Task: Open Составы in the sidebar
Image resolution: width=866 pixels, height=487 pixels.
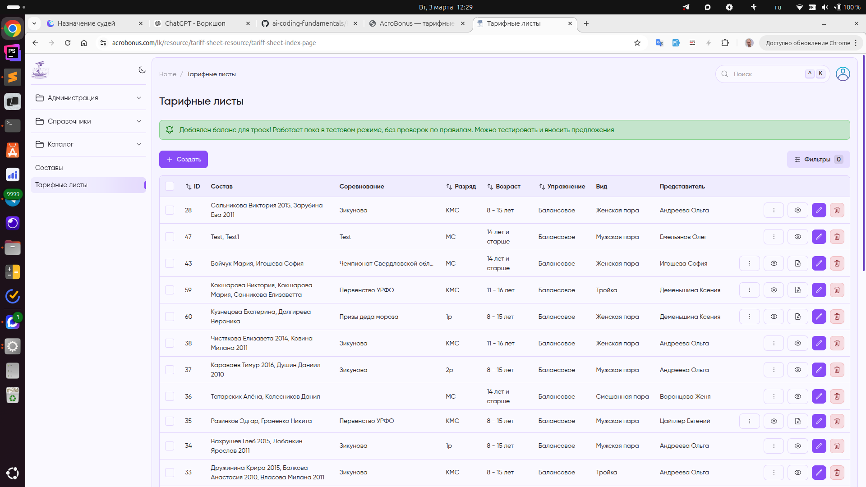Action: pyautogui.click(x=49, y=168)
